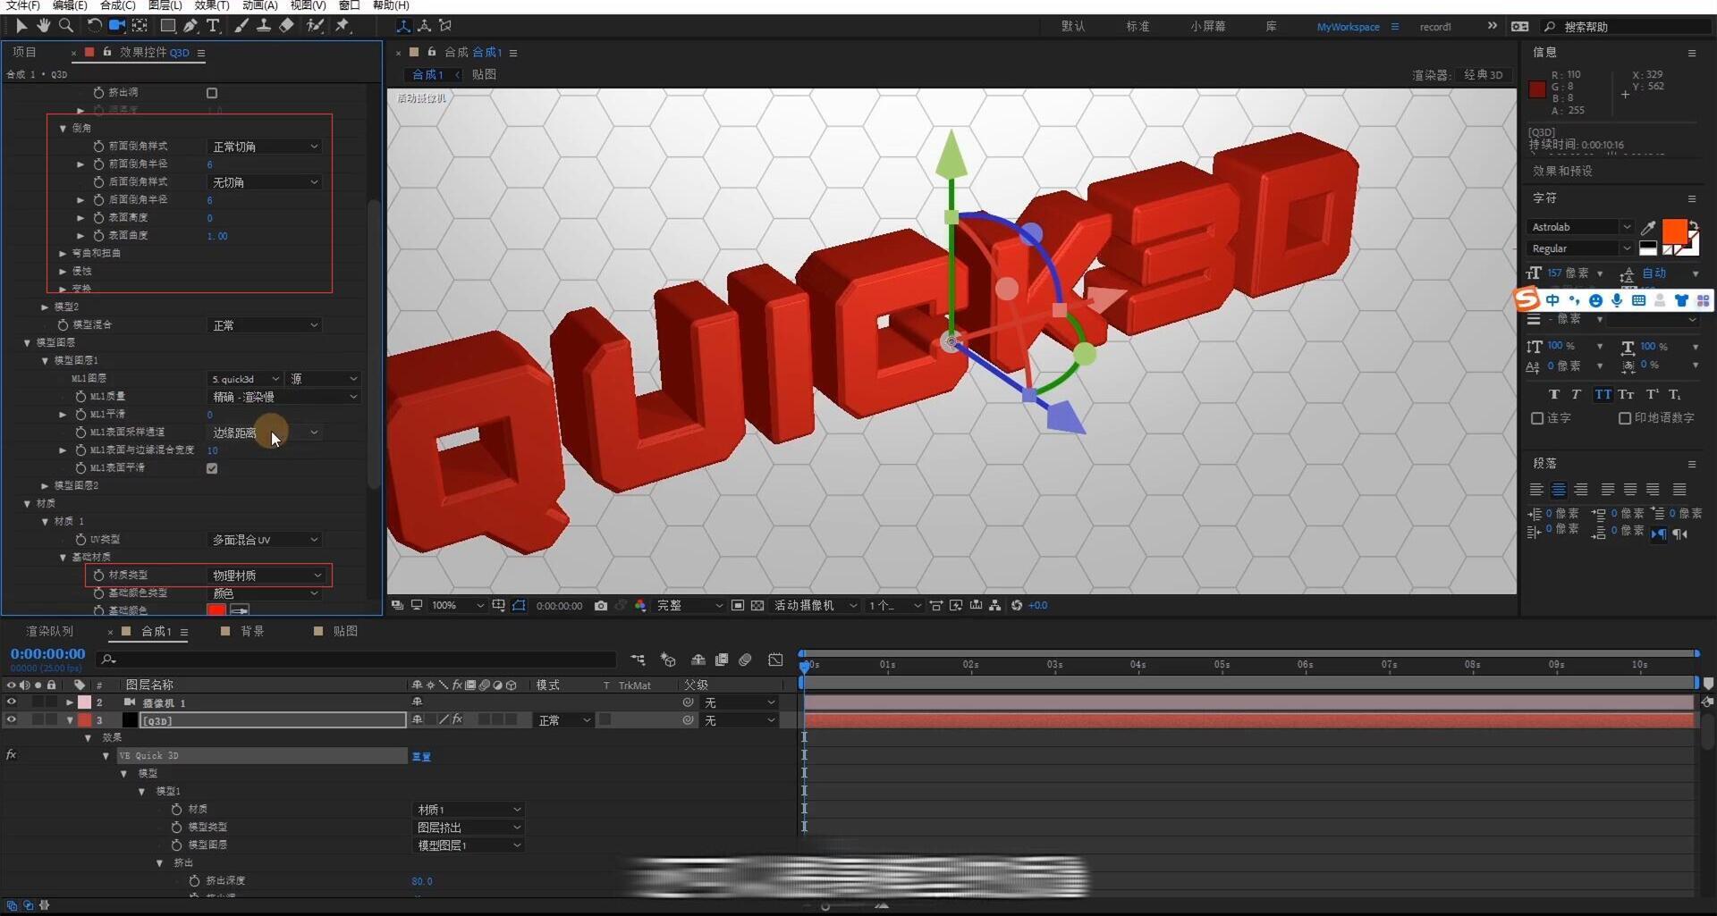Select the 标准 workspace
This screenshot has height=916, width=1717.
(x=1138, y=27)
